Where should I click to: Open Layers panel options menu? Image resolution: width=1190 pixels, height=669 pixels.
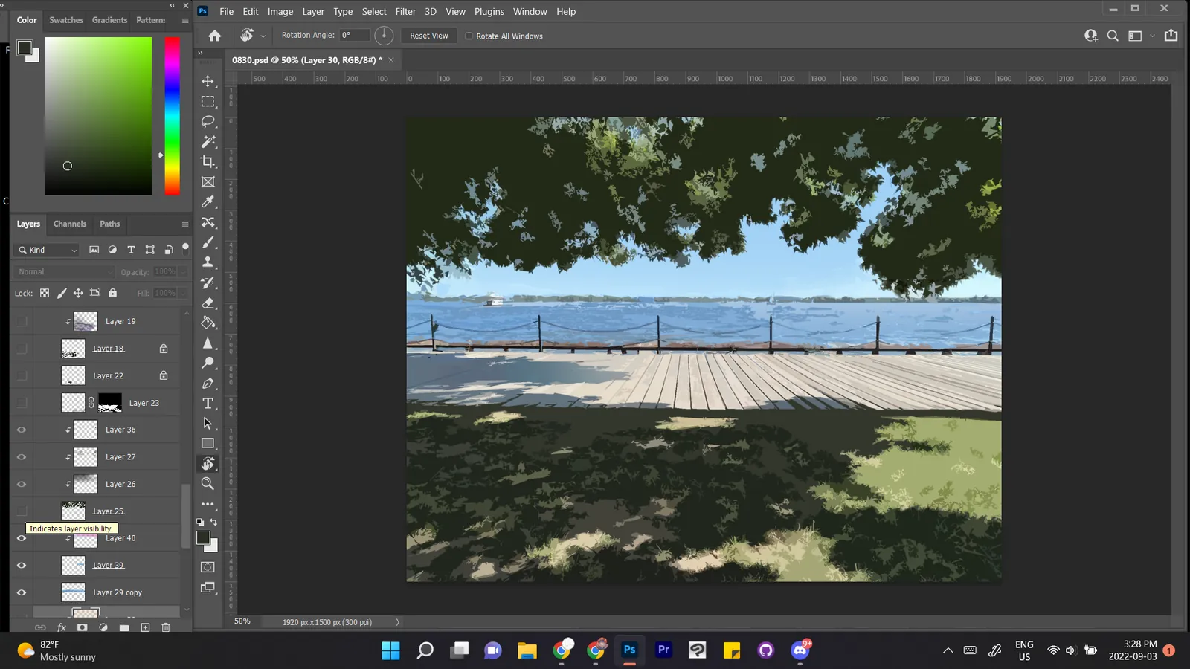(x=185, y=224)
